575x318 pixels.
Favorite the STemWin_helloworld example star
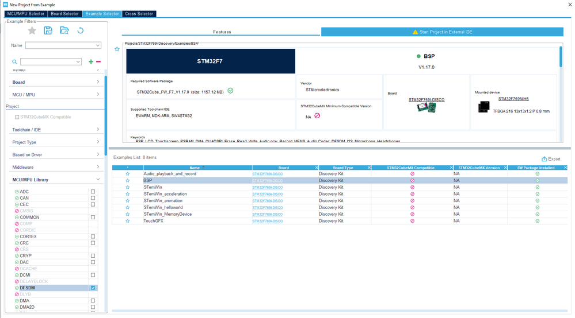(x=128, y=208)
